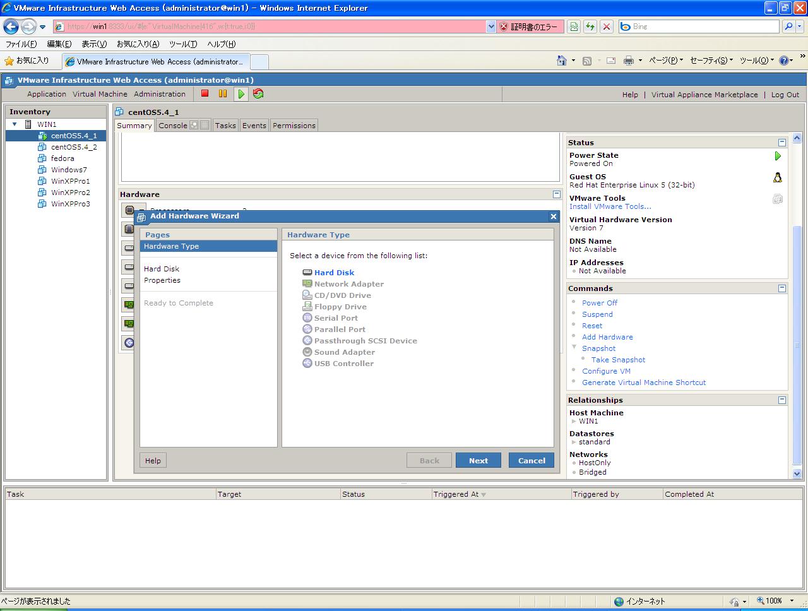Click Suspend command link
The width and height of the screenshot is (808, 611).
(x=597, y=314)
